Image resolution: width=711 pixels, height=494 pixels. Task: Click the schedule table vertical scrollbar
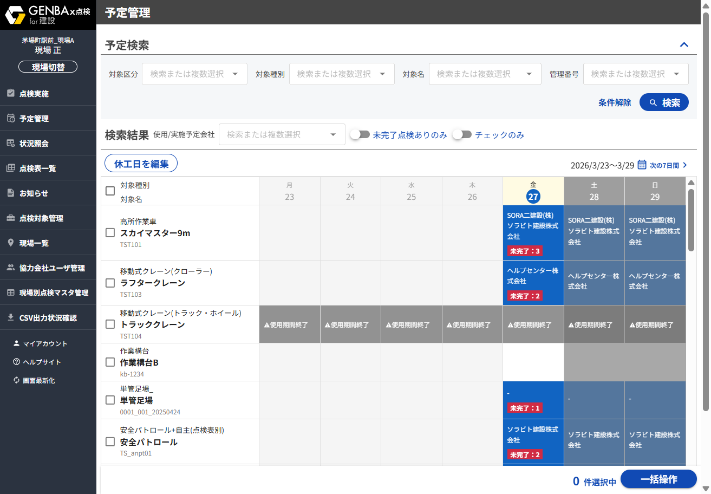691,219
